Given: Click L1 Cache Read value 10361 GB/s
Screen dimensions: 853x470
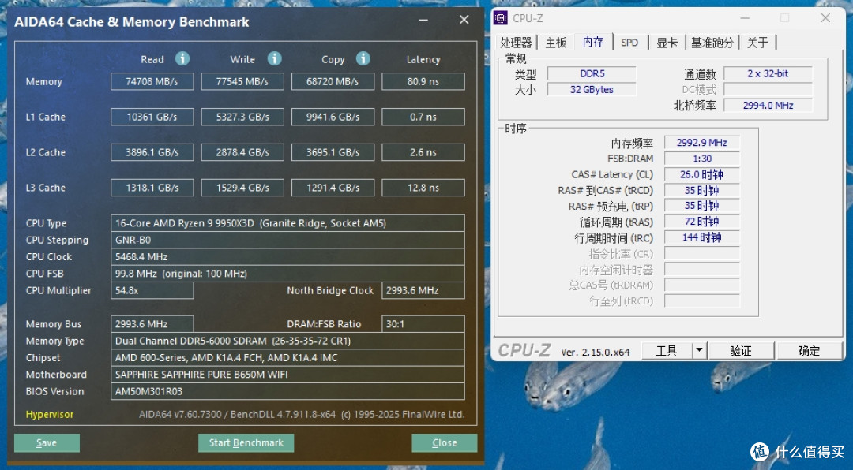Looking at the screenshot, I should [x=152, y=117].
